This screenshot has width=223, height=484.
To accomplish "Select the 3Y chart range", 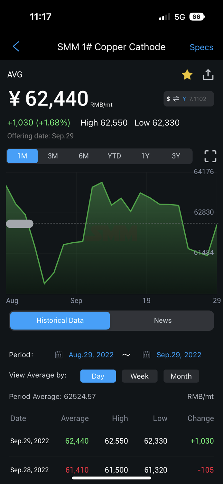I will click(176, 156).
